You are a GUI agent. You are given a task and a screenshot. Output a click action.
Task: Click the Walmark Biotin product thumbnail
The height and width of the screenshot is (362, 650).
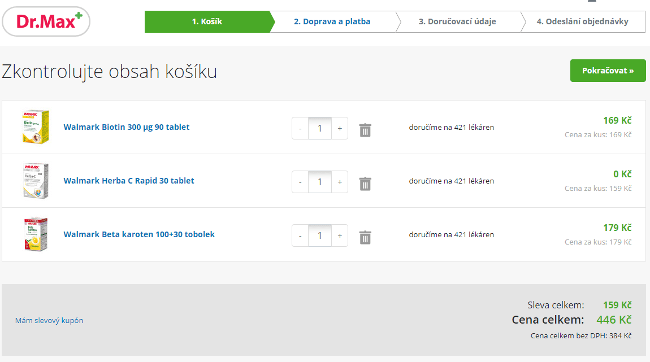[35, 127]
